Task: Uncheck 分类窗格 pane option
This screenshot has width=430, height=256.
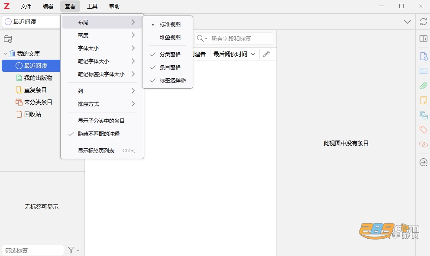Action: pyautogui.click(x=167, y=54)
